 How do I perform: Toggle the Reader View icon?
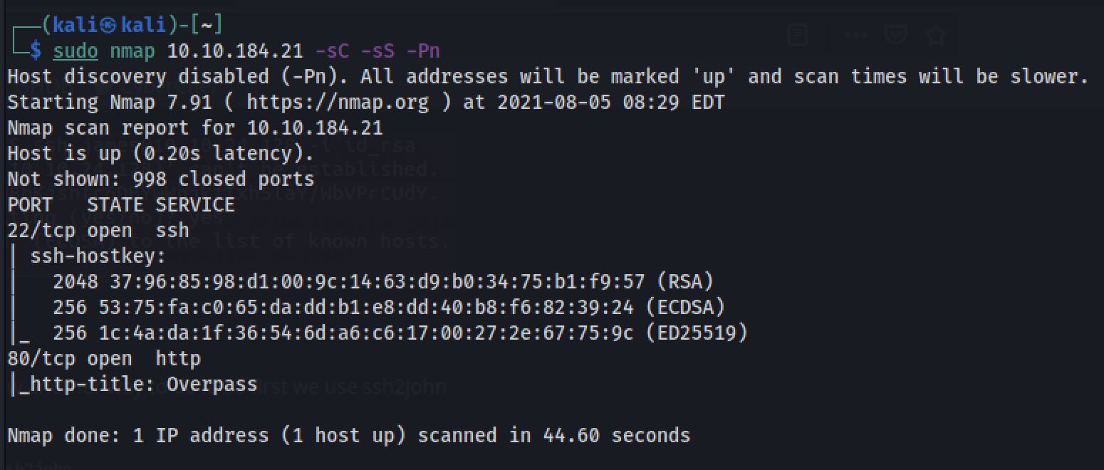click(798, 34)
